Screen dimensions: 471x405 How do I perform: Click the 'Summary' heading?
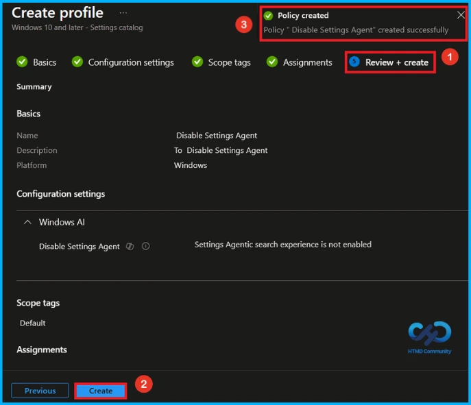click(34, 87)
